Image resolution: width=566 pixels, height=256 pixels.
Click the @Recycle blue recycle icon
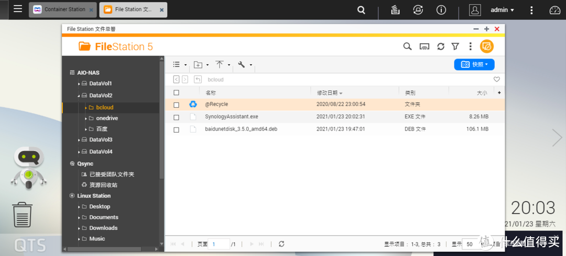coord(193,104)
